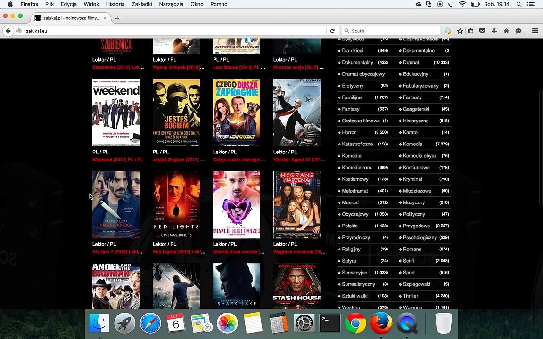Open Launchpad rocket icon in the Dock
The image size is (543, 339).
[124, 323]
